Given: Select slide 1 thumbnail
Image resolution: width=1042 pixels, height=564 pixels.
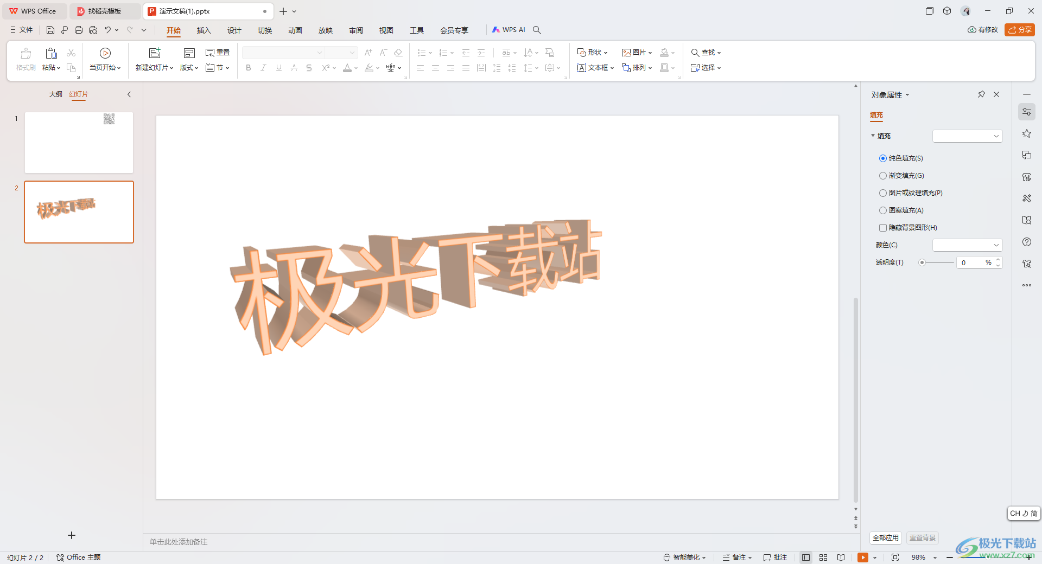Looking at the screenshot, I should 79,143.
